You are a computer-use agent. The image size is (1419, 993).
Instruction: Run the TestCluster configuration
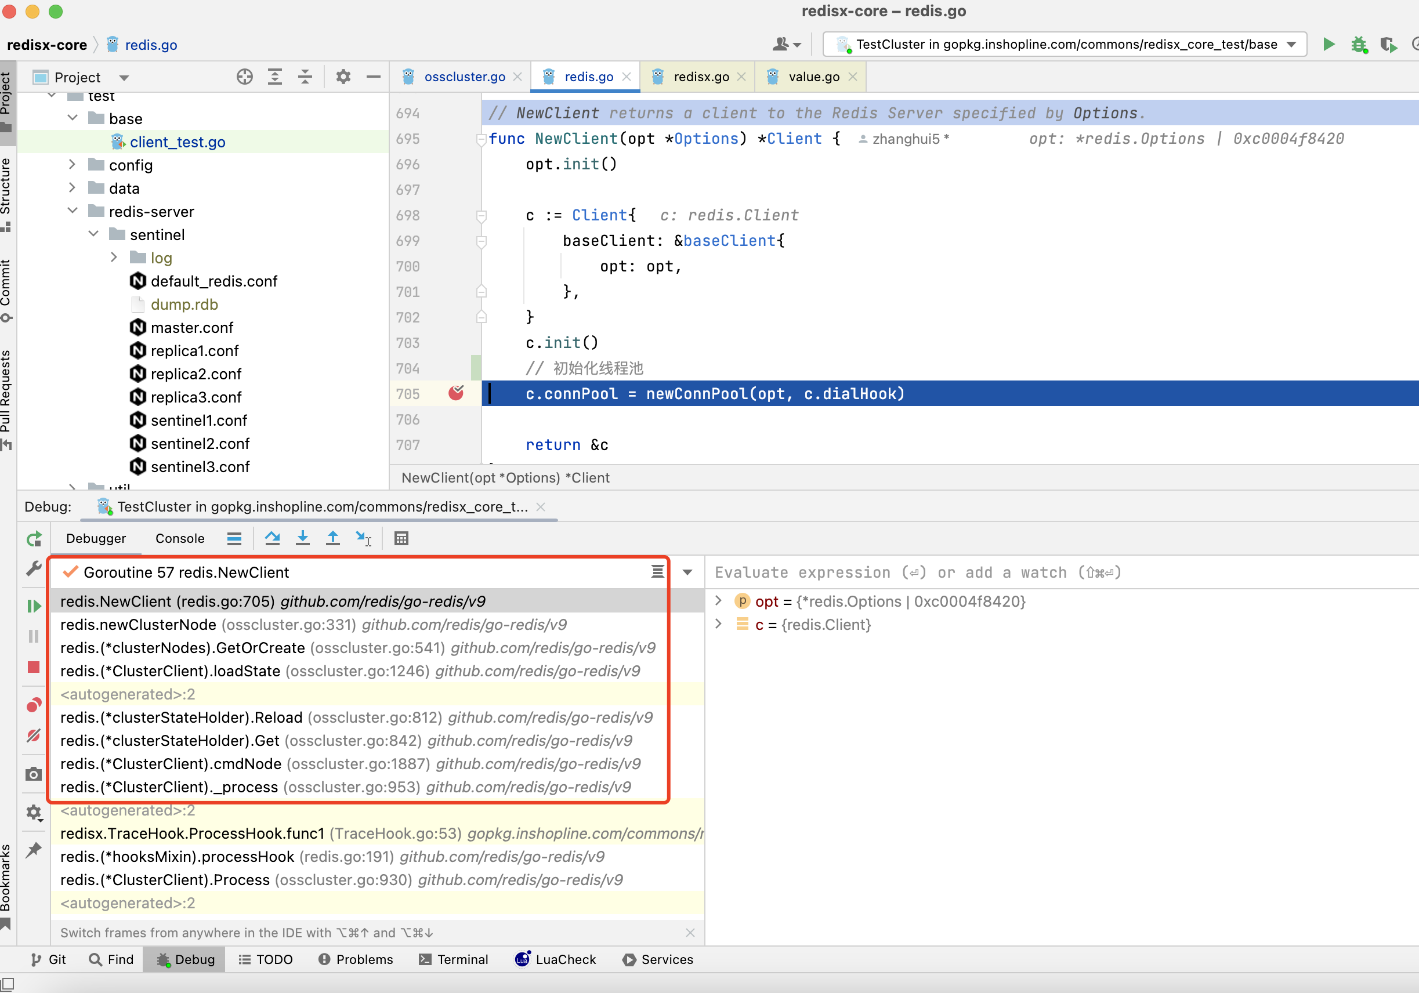click(x=1328, y=45)
